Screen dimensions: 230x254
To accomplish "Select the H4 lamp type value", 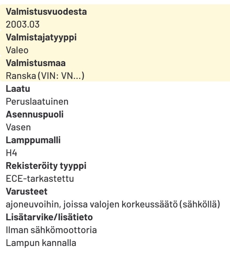I will [11, 153].
